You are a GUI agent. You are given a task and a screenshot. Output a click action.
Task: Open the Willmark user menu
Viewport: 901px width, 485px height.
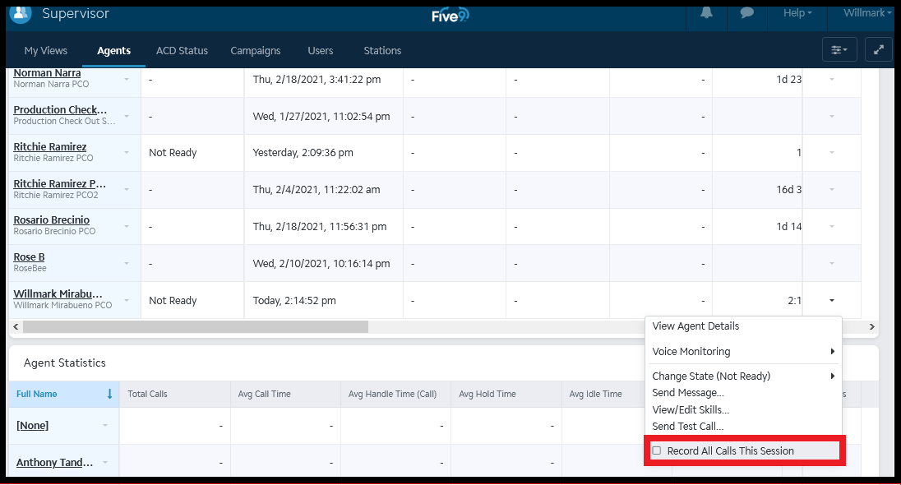(x=866, y=13)
